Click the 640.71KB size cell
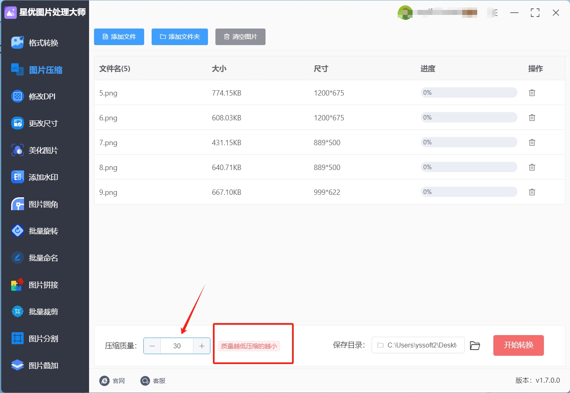The image size is (570, 393). (x=227, y=168)
